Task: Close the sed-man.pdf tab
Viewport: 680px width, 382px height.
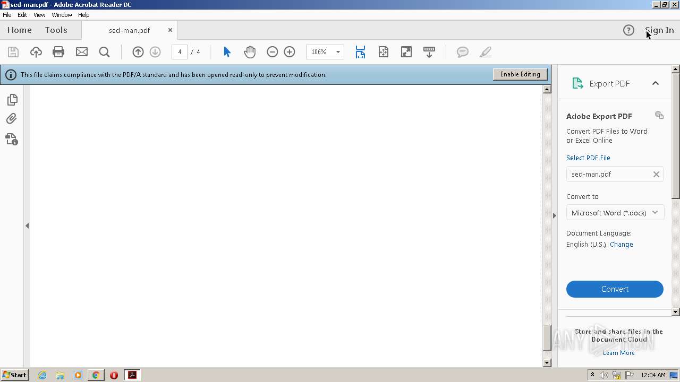Action: (x=170, y=30)
